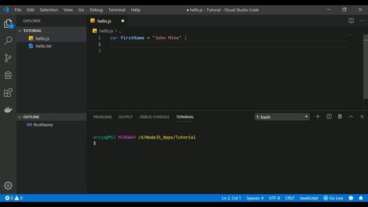Click the terminal $ prompt line
The image size is (368, 207).
click(94, 143)
